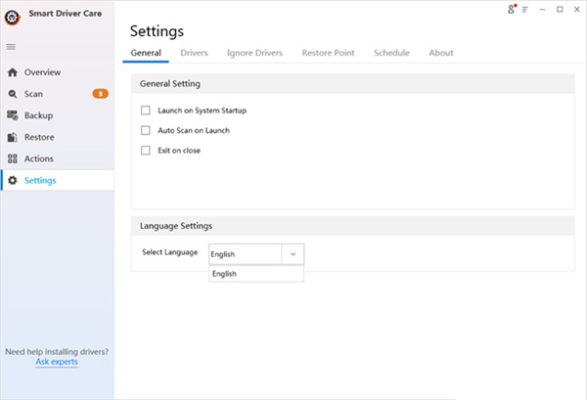This screenshot has height=400, width=587.
Task: Click the Settings gear icon
Action: pyautogui.click(x=13, y=180)
